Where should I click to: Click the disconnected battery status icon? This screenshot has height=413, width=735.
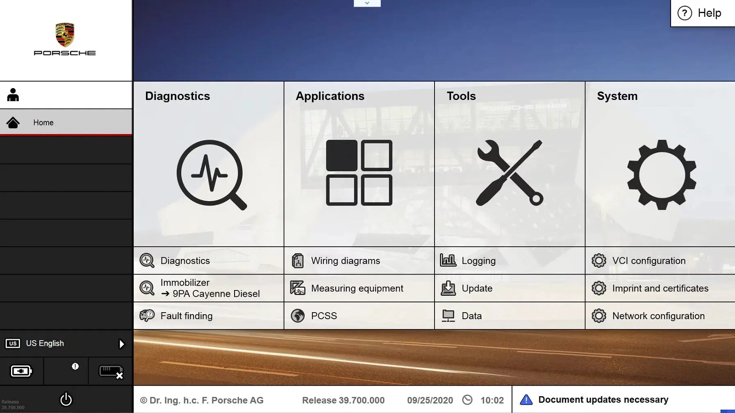tap(110, 371)
